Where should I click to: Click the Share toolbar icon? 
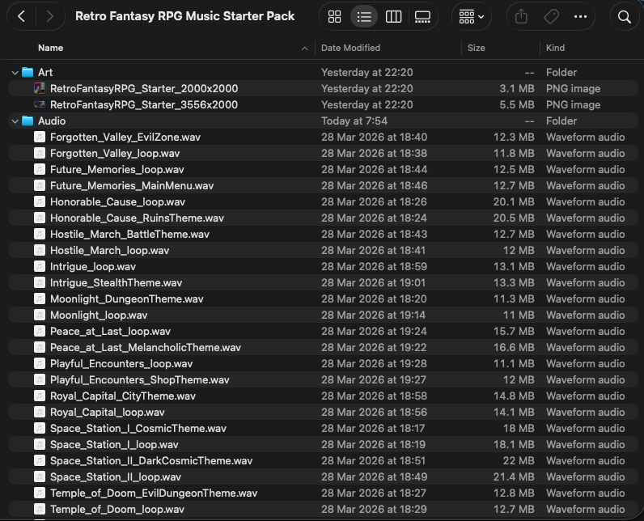pyautogui.click(x=521, y=16)
